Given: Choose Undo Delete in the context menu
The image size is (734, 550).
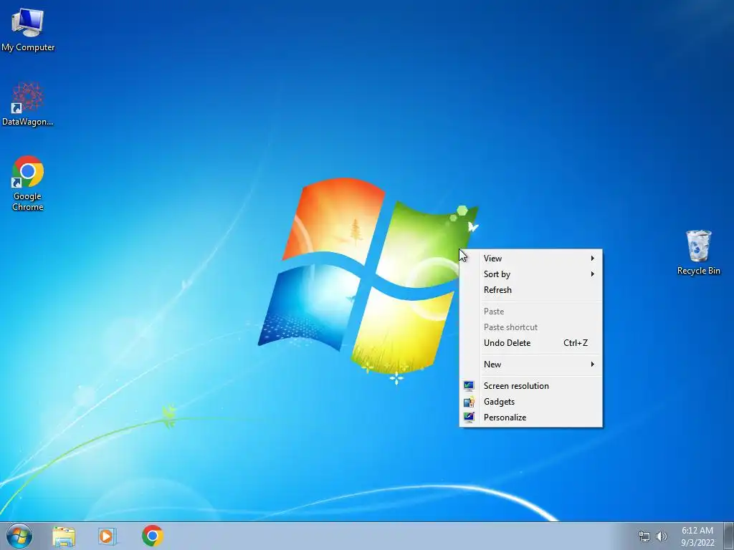Looking at the screenshot, I should 531,343.
